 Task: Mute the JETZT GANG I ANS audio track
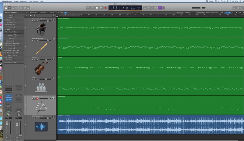click(x=33, y=118)
